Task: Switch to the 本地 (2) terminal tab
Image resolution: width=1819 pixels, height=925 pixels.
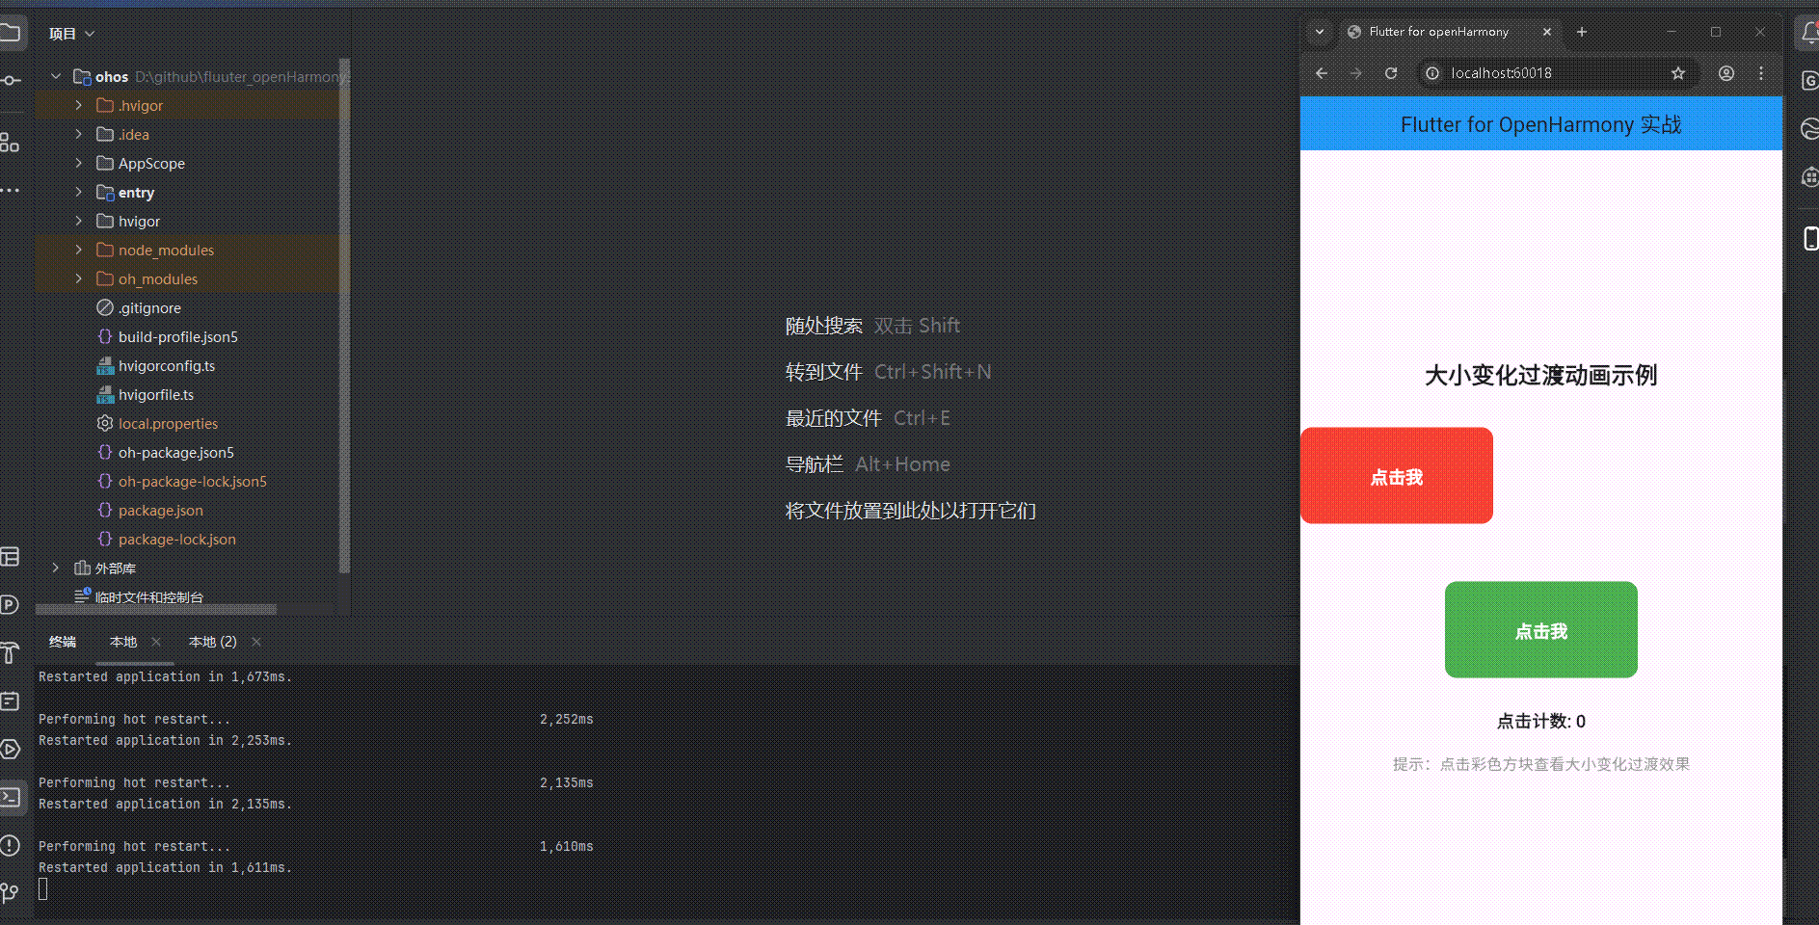Action: [213, 642]
